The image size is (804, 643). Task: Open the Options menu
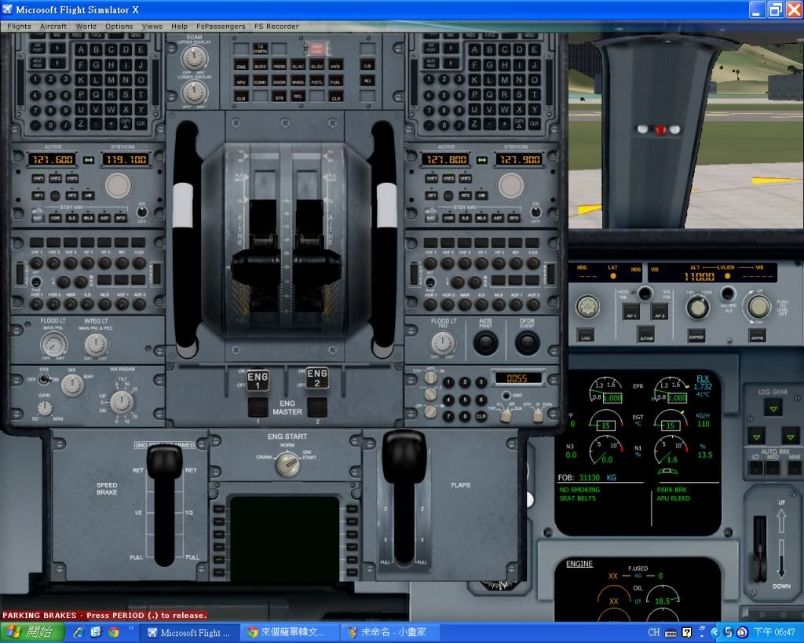pos(119,26)
